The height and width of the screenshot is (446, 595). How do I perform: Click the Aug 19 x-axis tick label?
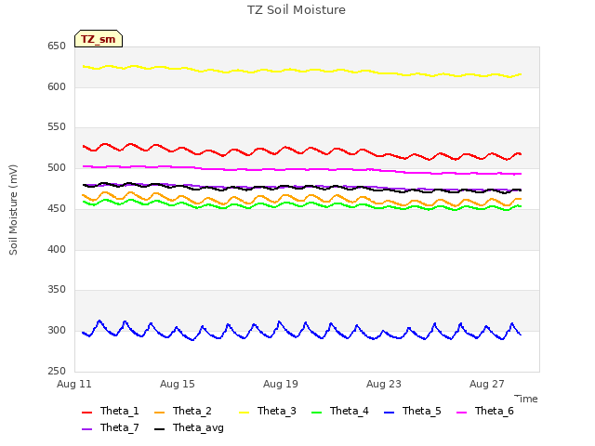pos(281,384)
